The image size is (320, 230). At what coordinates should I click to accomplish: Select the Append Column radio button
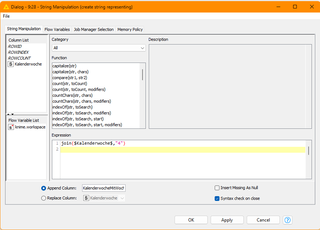44,188
